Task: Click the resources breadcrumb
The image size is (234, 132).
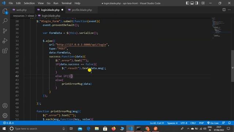Action: [19, 16]
